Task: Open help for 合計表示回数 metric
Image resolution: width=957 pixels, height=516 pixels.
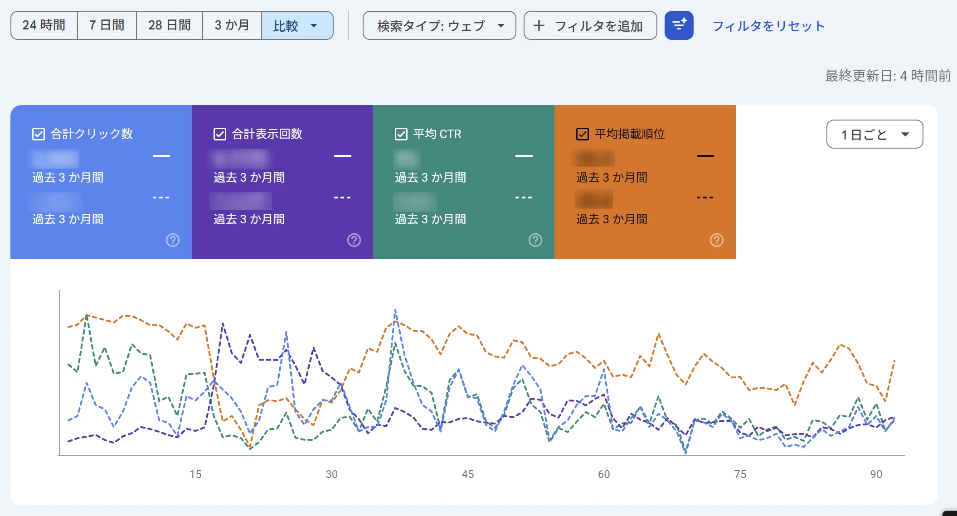Action: (x=354, y=240)
